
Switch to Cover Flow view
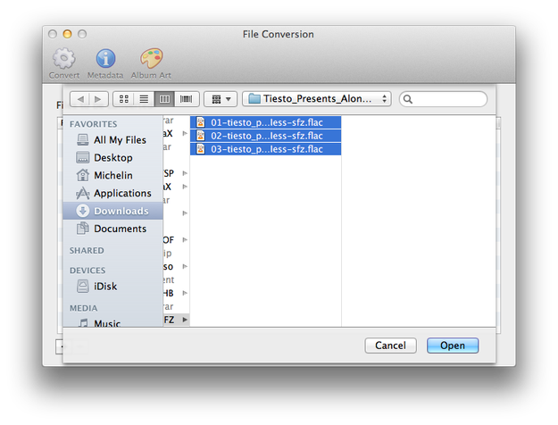tap(186, 99)
